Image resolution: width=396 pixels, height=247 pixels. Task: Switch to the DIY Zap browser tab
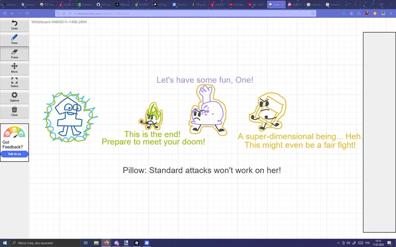point(160,5)
